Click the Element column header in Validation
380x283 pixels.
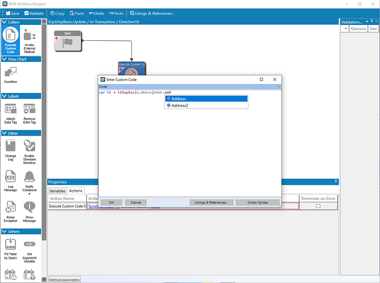358,29
